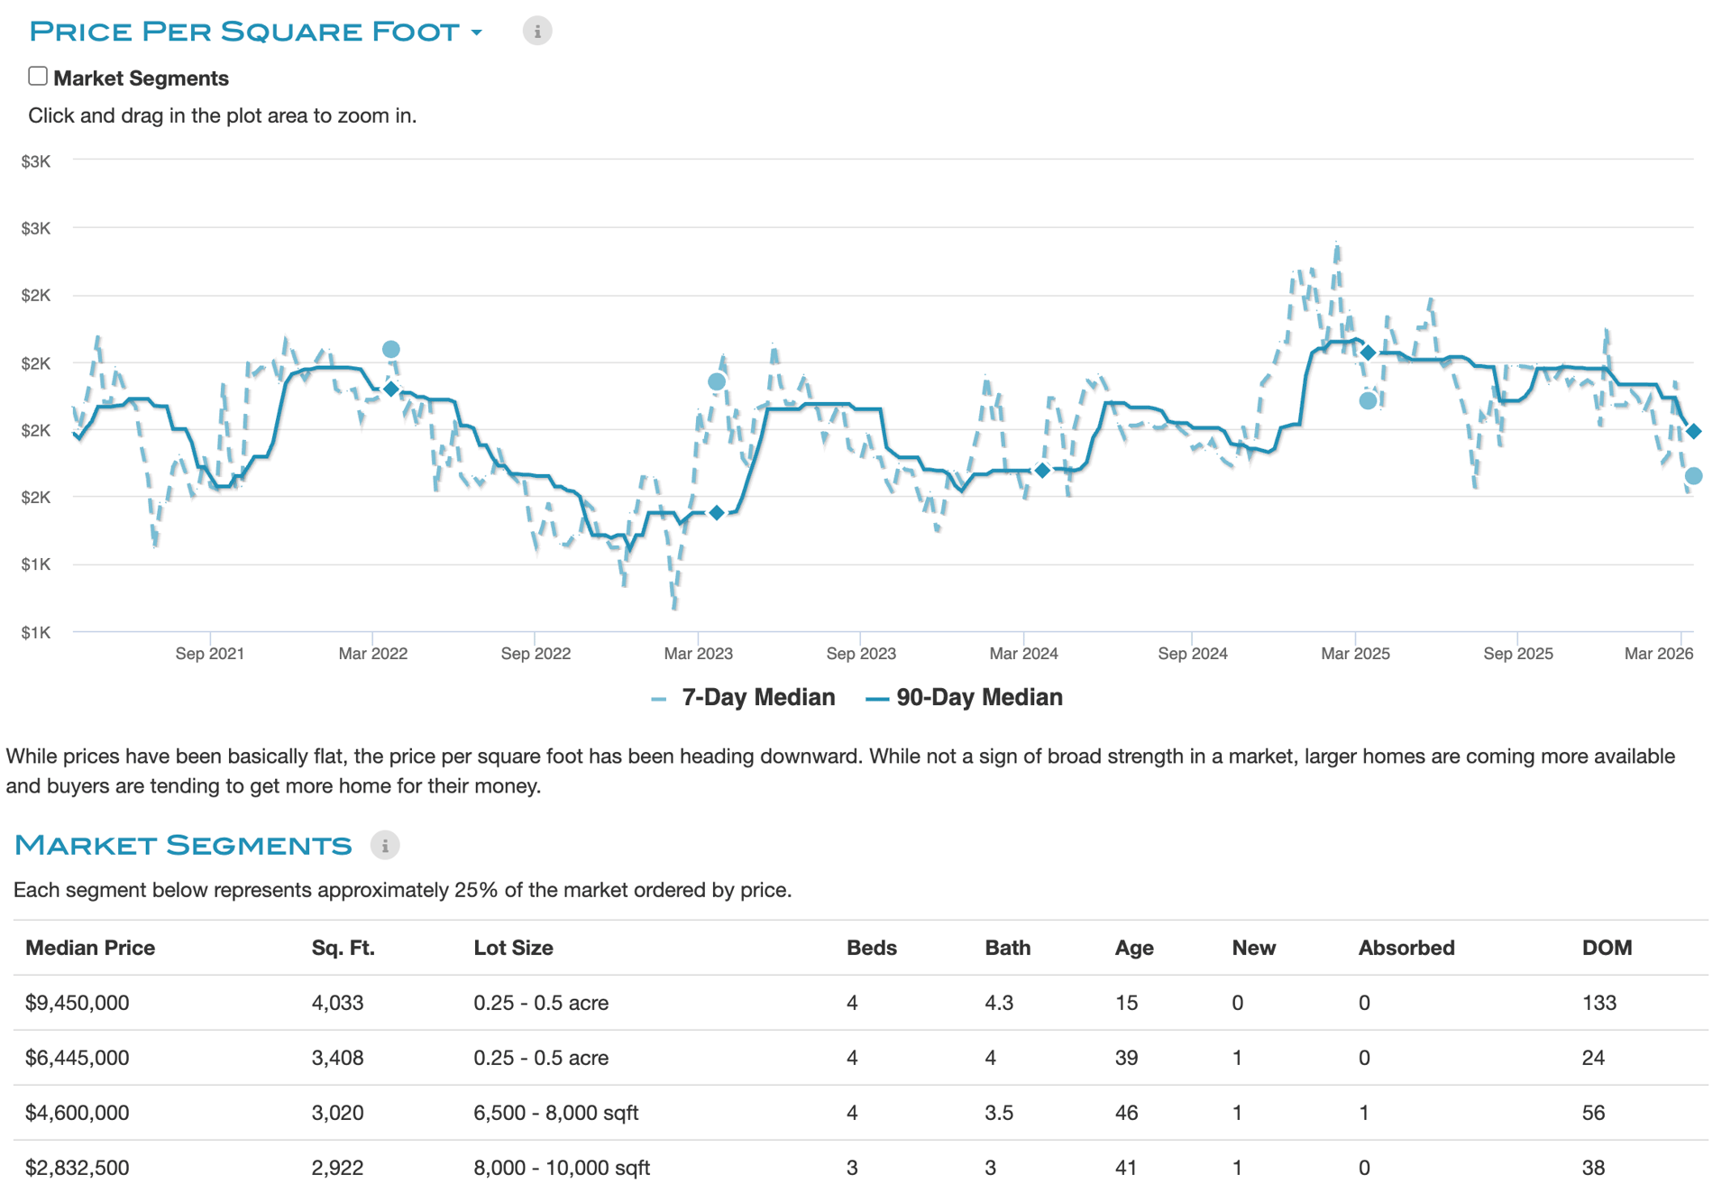
Task: Open the Price Per Square Foot dropdown arrow
Action: (477, 32)
